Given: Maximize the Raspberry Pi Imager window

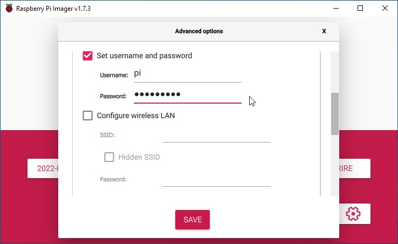Looking at the screenshot, I should coord(360,9).
